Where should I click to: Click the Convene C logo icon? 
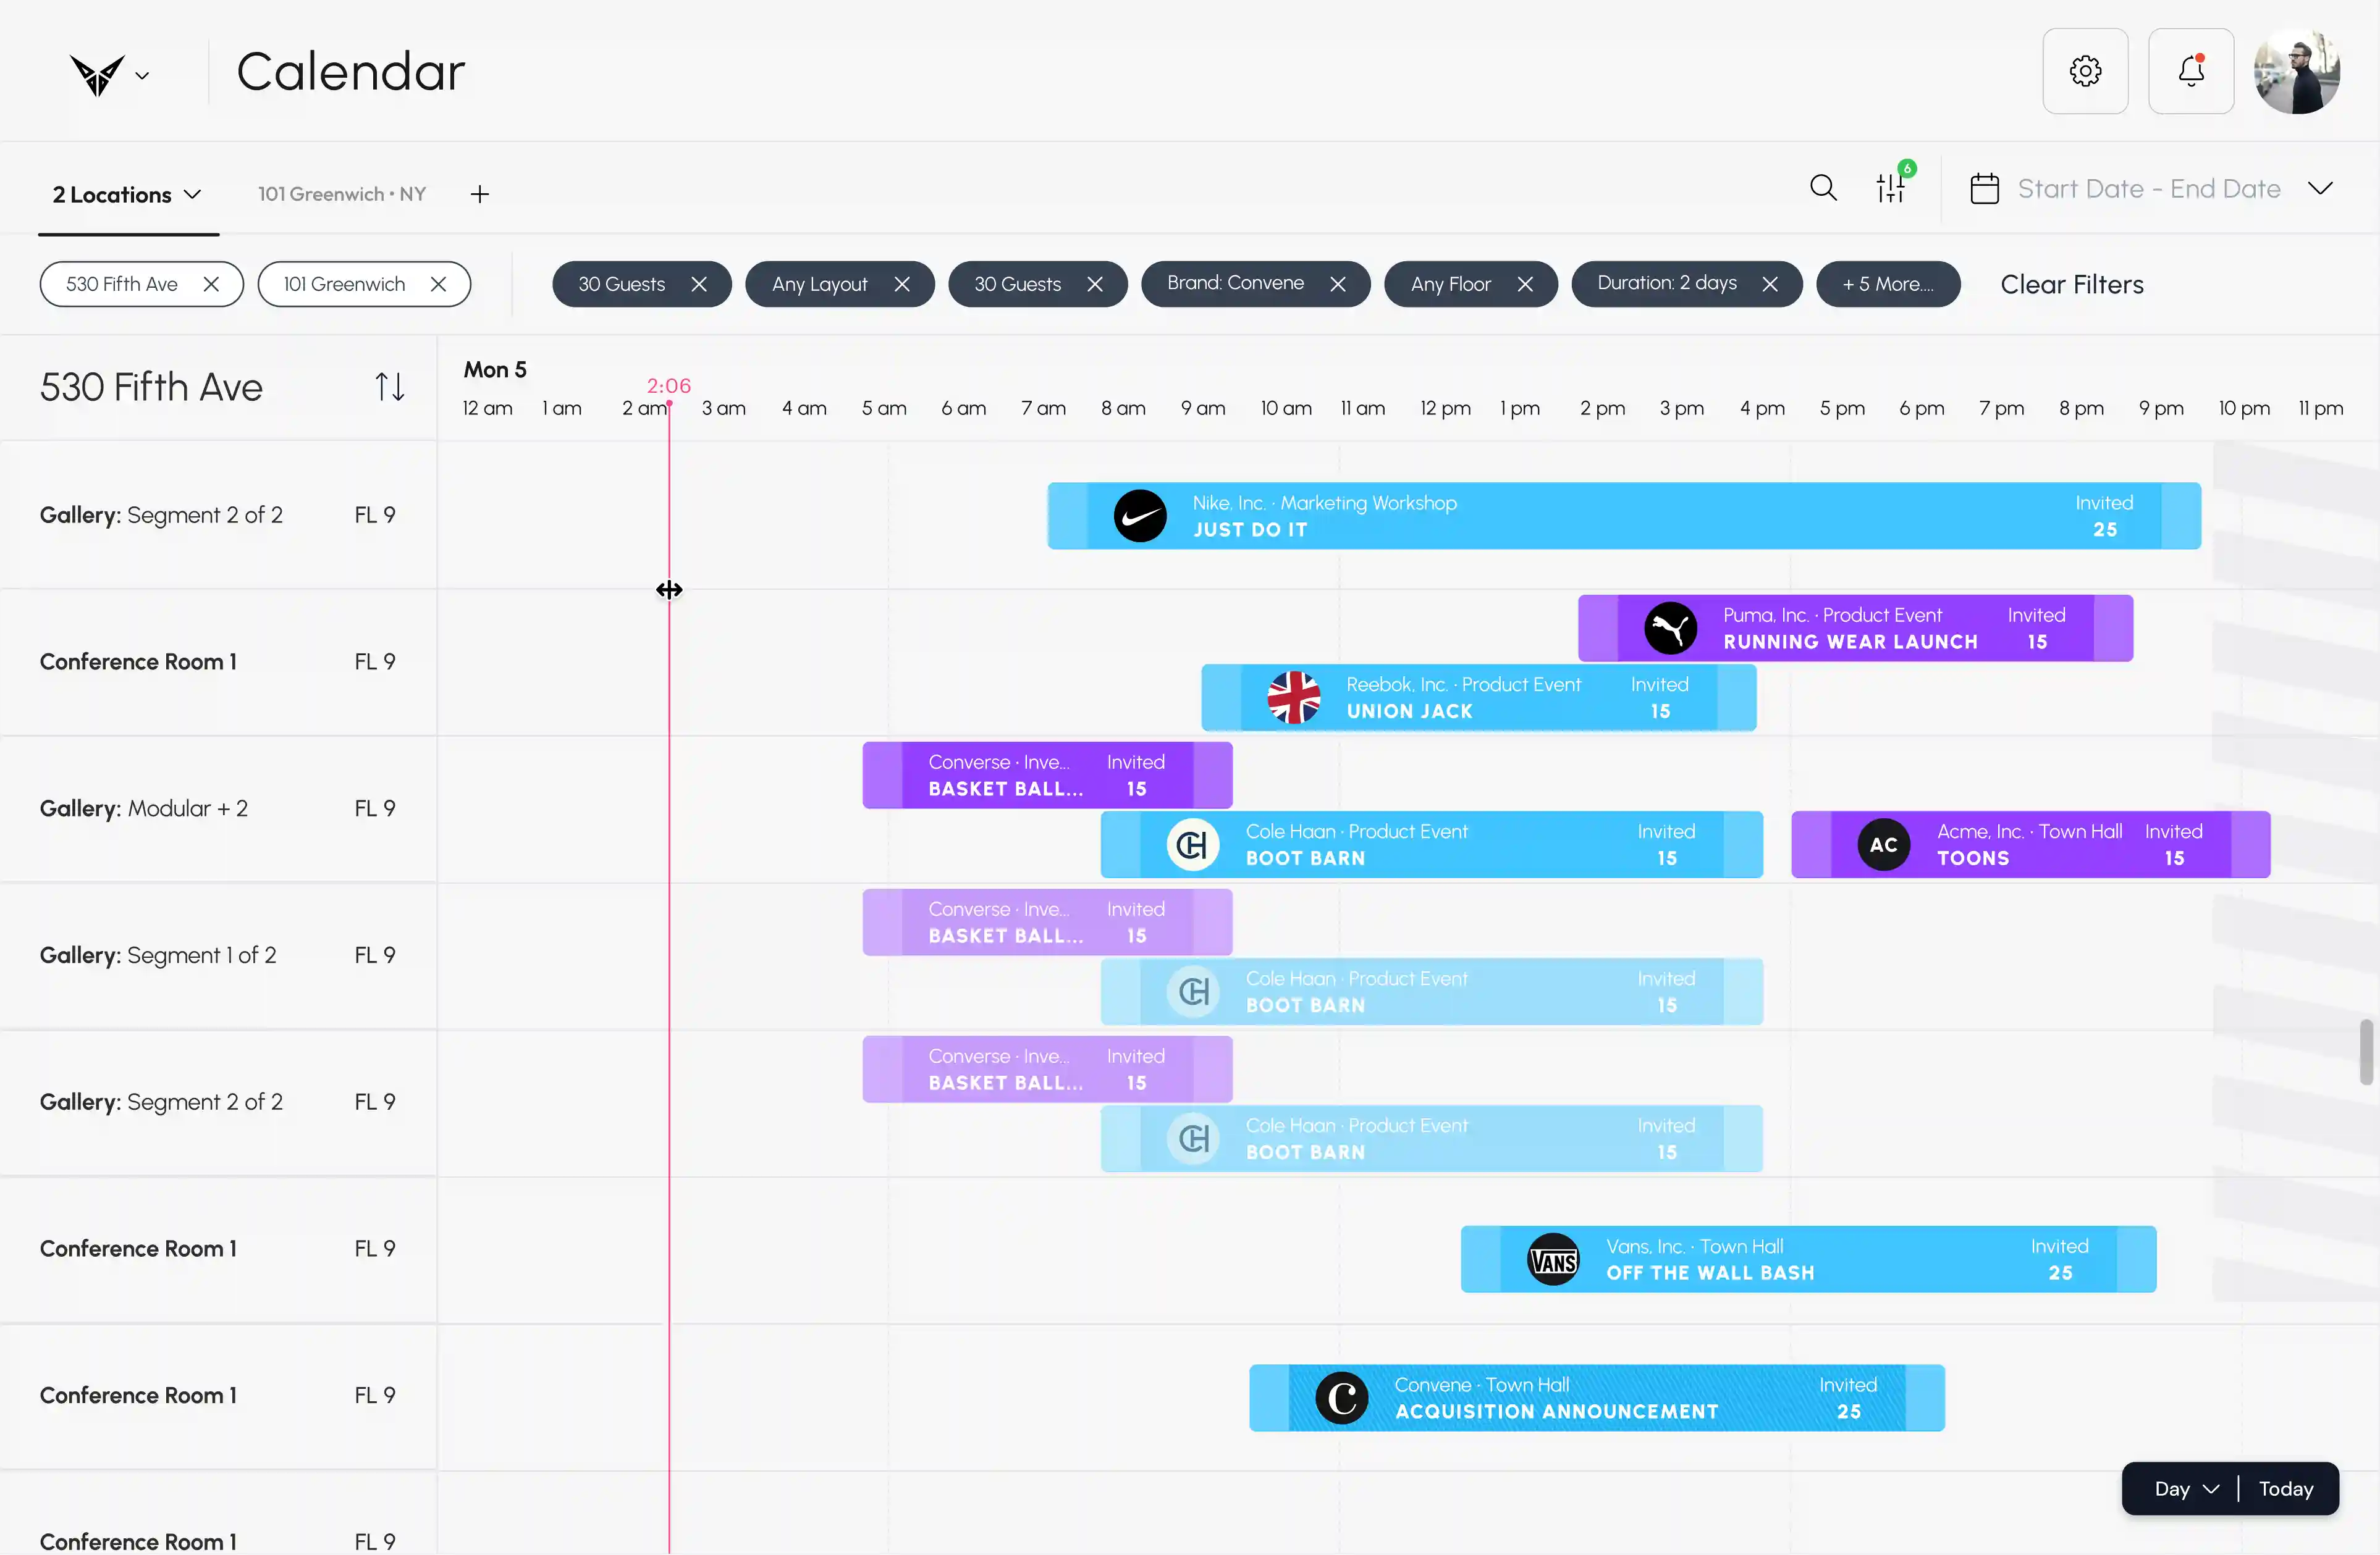pyautogui.click(x=1342, y=1398)
